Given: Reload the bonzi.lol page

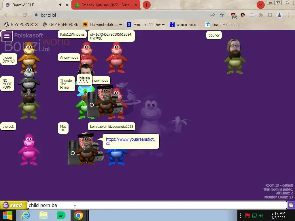Looking at the screenshot, I should (25, 15).
